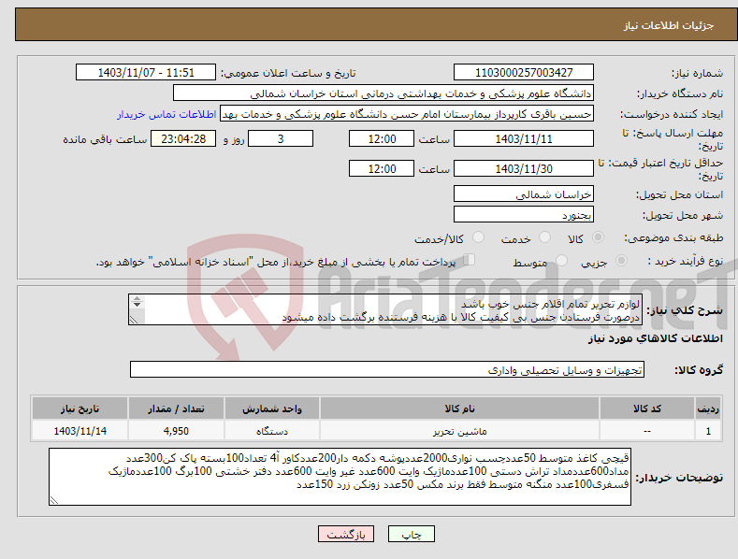
Task: Select the کالا radio button
Action: pos(599,237)
